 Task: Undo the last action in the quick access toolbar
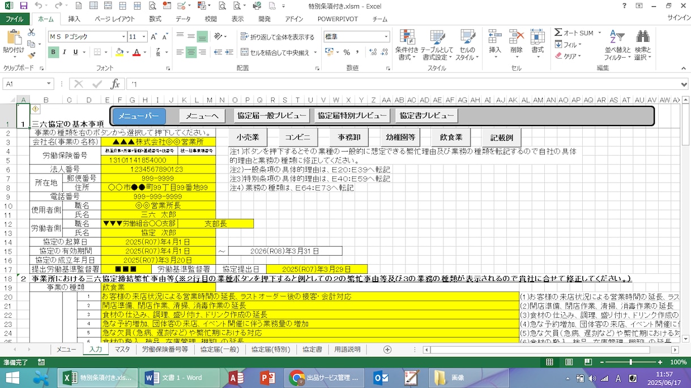click(38, 6)
